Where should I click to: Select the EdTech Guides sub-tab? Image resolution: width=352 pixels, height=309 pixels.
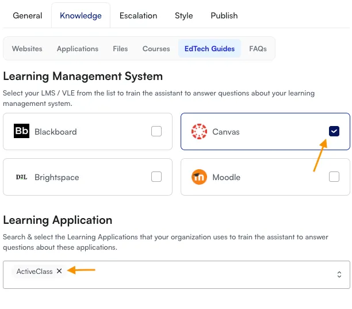209,49
